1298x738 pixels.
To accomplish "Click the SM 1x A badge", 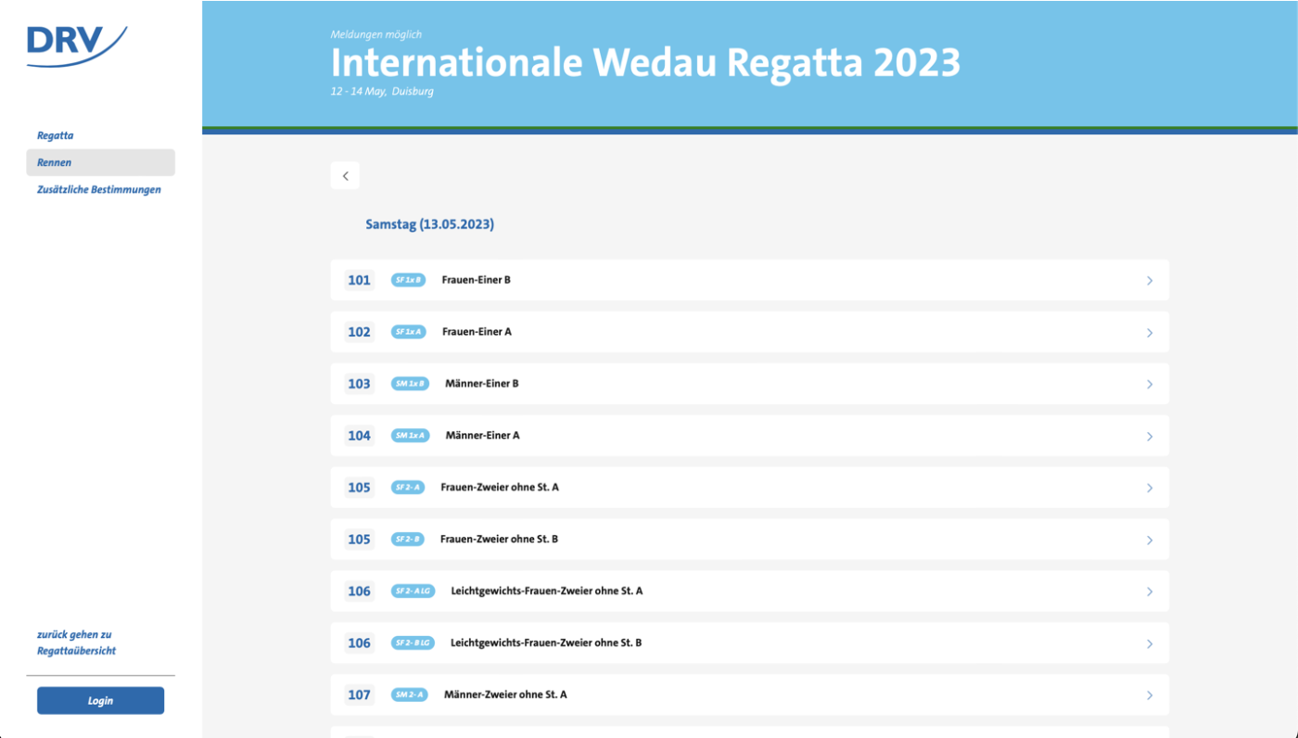I will (x=410, y=436).
